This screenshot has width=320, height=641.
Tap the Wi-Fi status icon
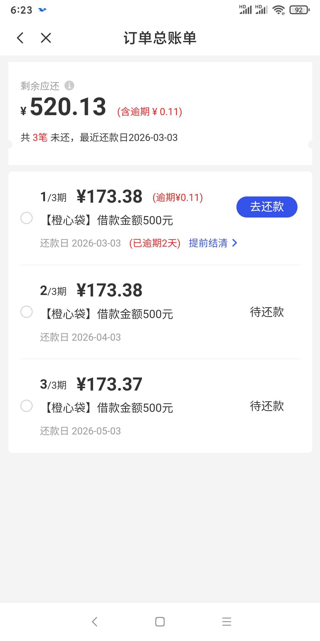coord(279,10)
